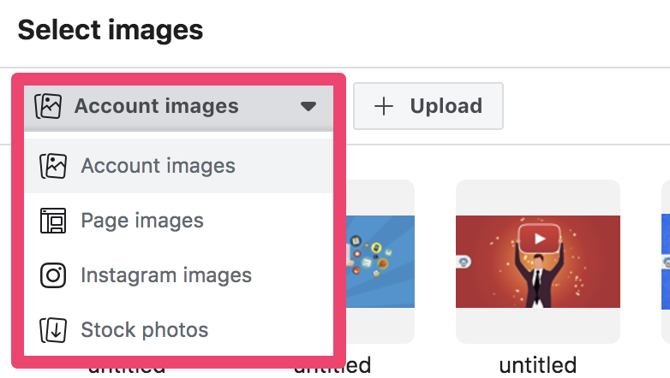Select the red YouTube man thumbnail
Screen dimensions: 670x378
[538, 262]
